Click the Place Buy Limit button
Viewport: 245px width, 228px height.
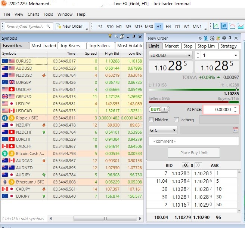tap(194, 153)
